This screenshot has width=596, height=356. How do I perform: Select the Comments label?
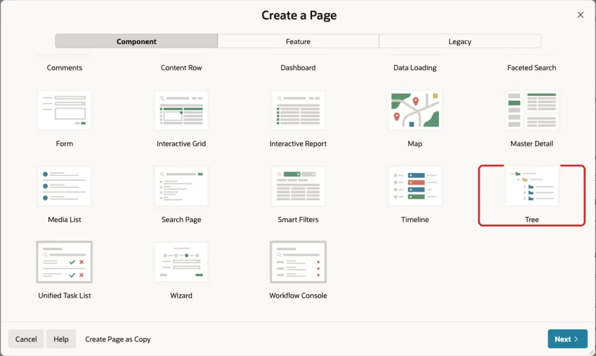tap(64, 67)
